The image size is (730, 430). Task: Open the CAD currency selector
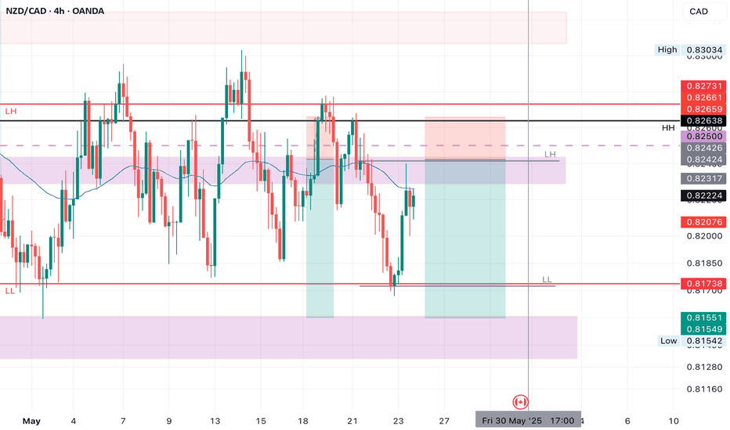703,12
